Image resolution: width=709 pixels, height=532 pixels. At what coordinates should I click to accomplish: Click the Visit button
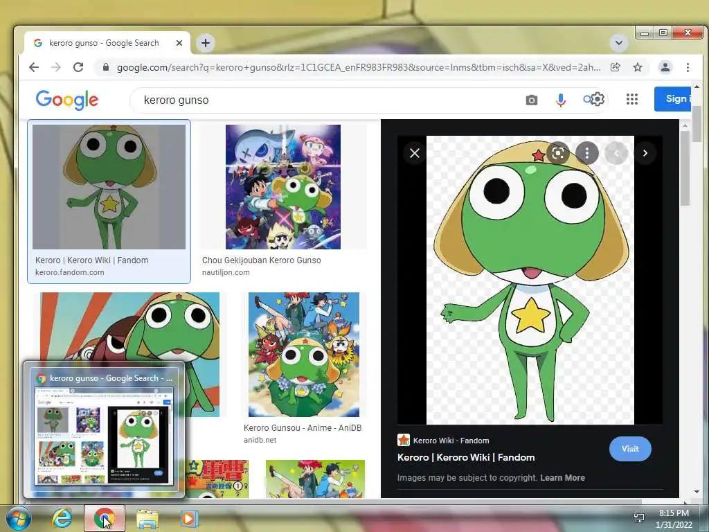pos(630,449)
